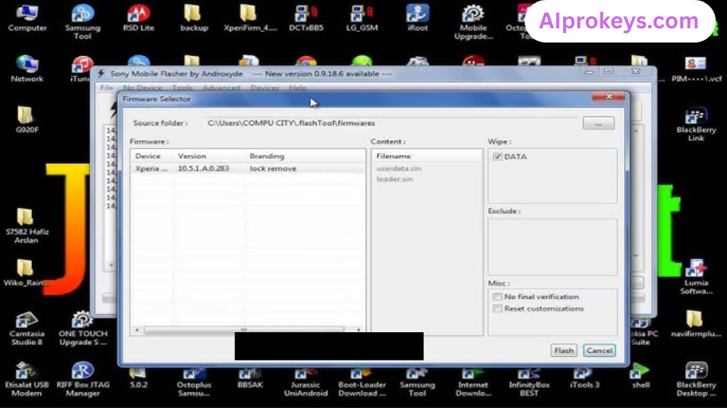This screenshot has width=727, height=408.
Task: Click Cancel in Firmware Selector
Action: tap(599, 351)
